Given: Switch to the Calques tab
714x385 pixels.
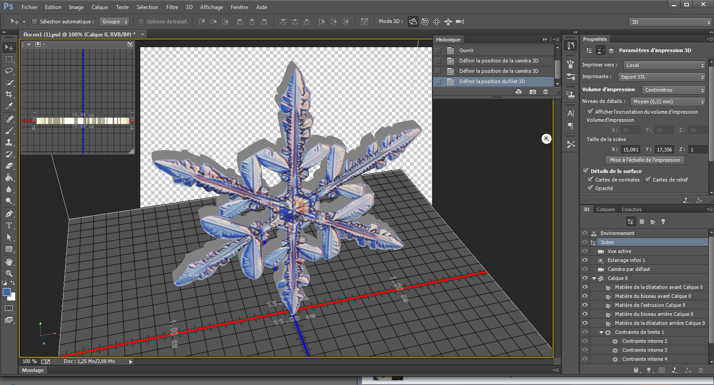Looking at the screenshot, I should (605, 209).
